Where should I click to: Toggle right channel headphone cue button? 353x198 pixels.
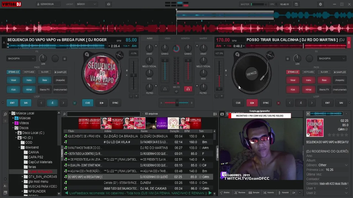point(188,89)
